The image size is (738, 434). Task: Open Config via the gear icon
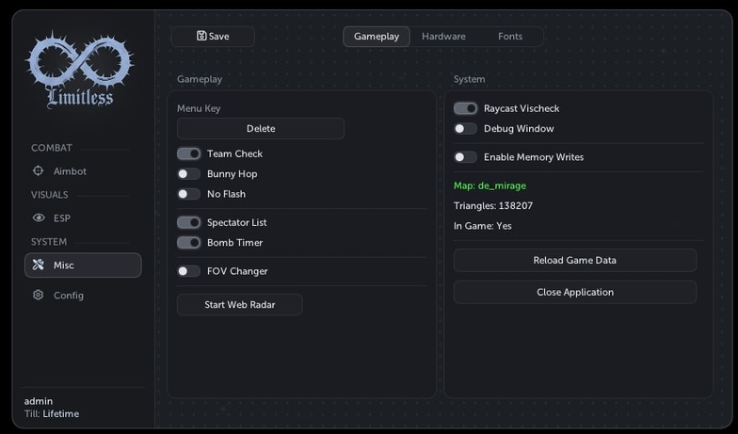tap(38, 295)
